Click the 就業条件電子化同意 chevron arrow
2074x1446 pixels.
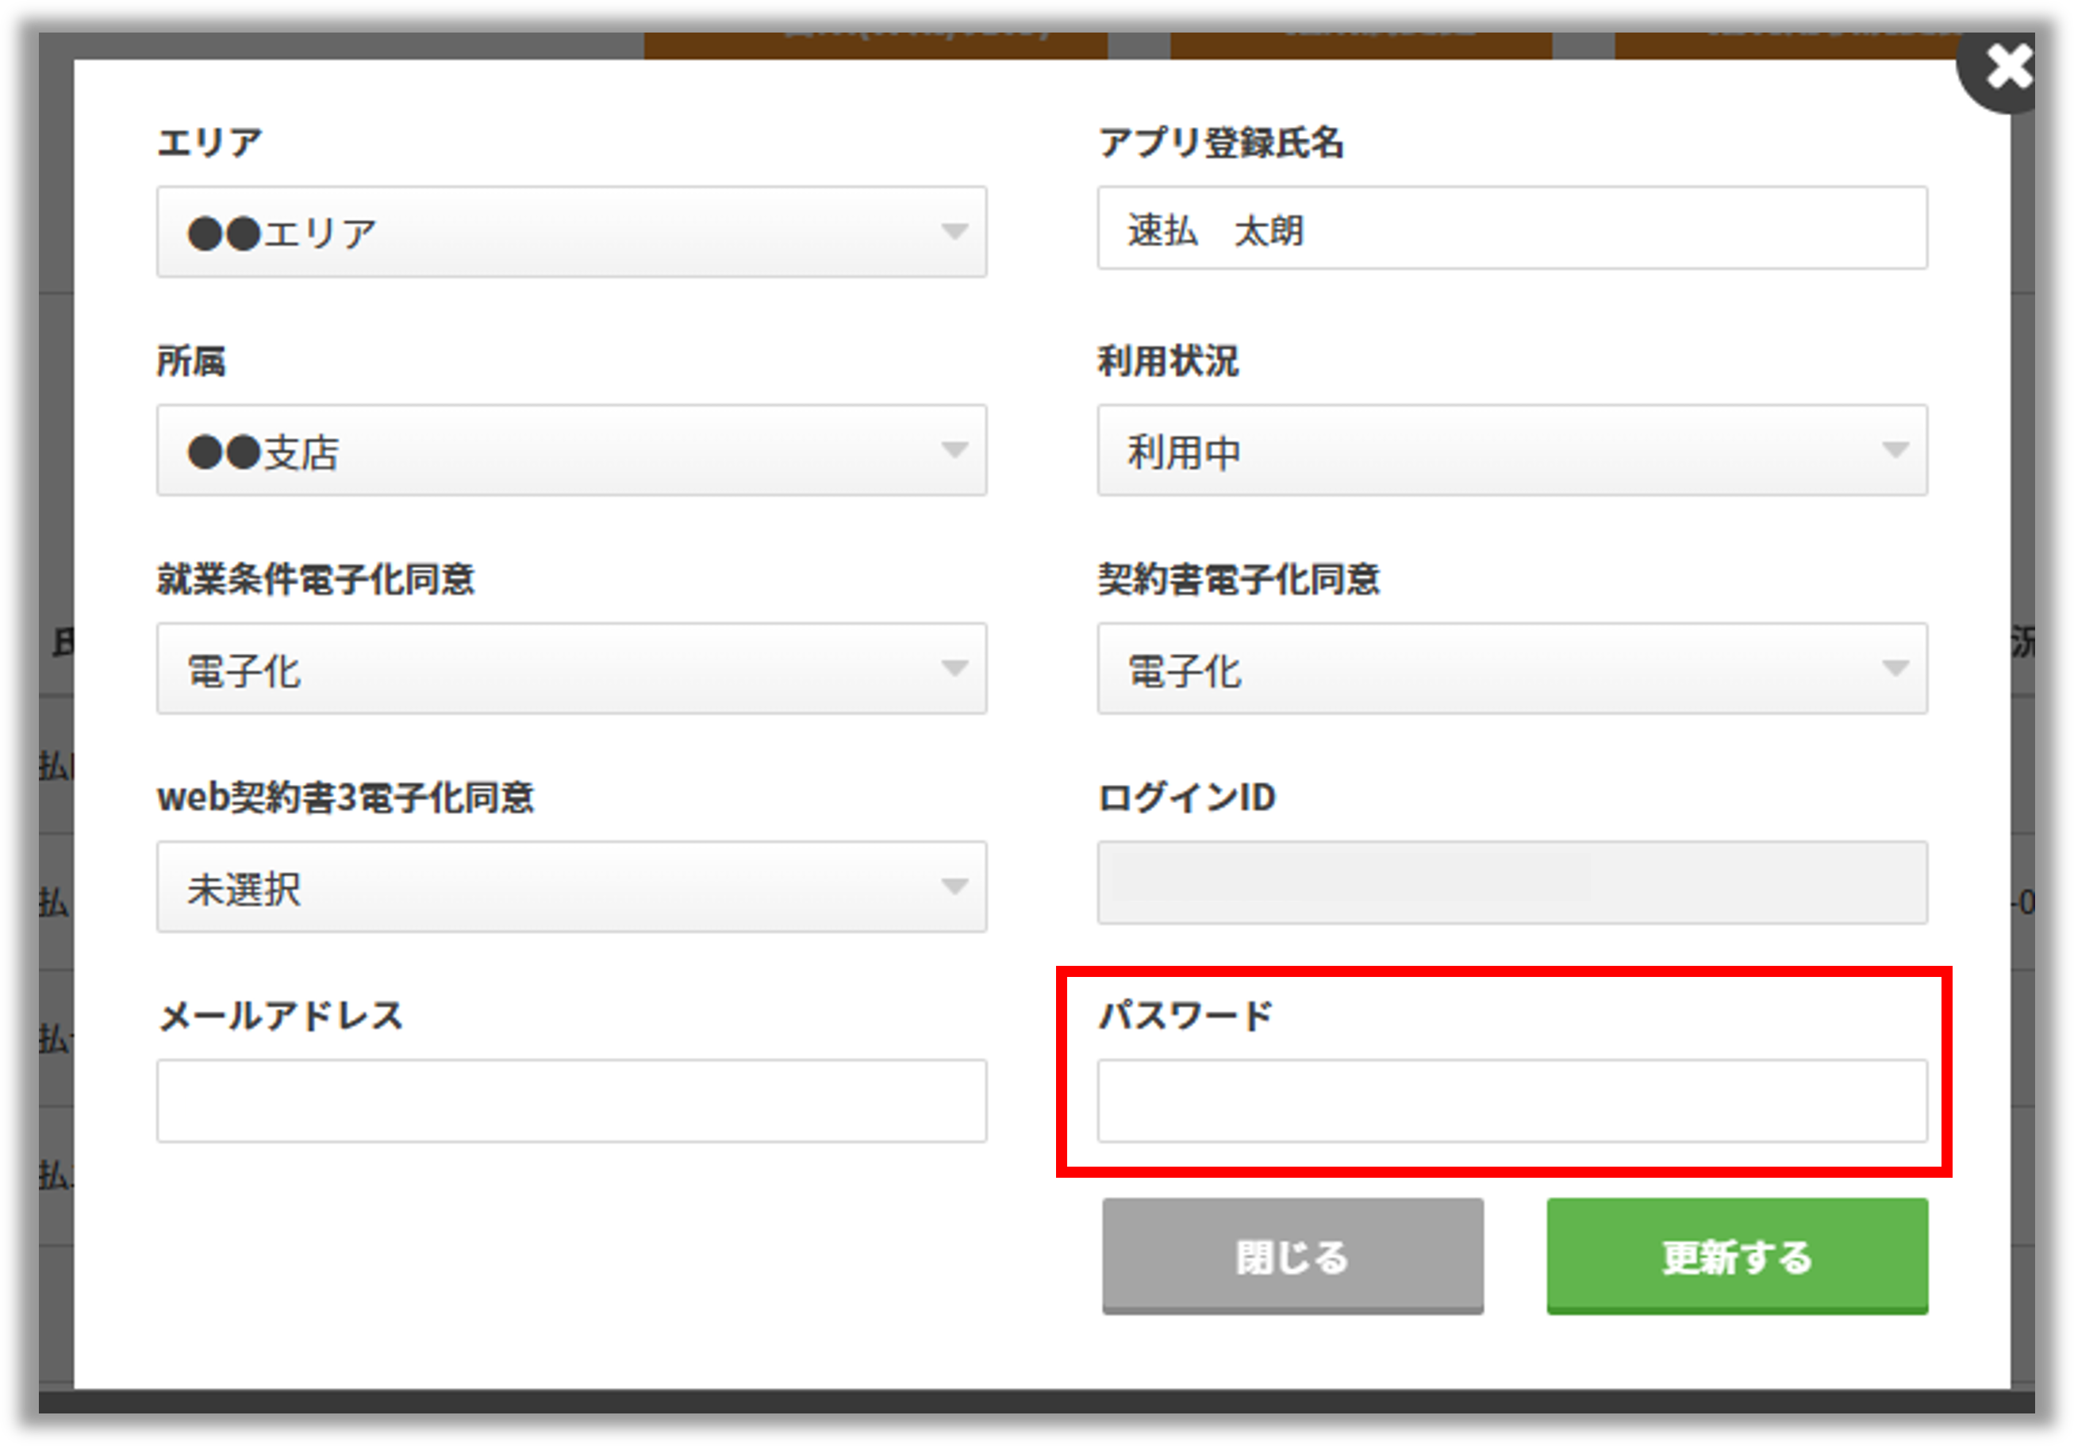954,669
